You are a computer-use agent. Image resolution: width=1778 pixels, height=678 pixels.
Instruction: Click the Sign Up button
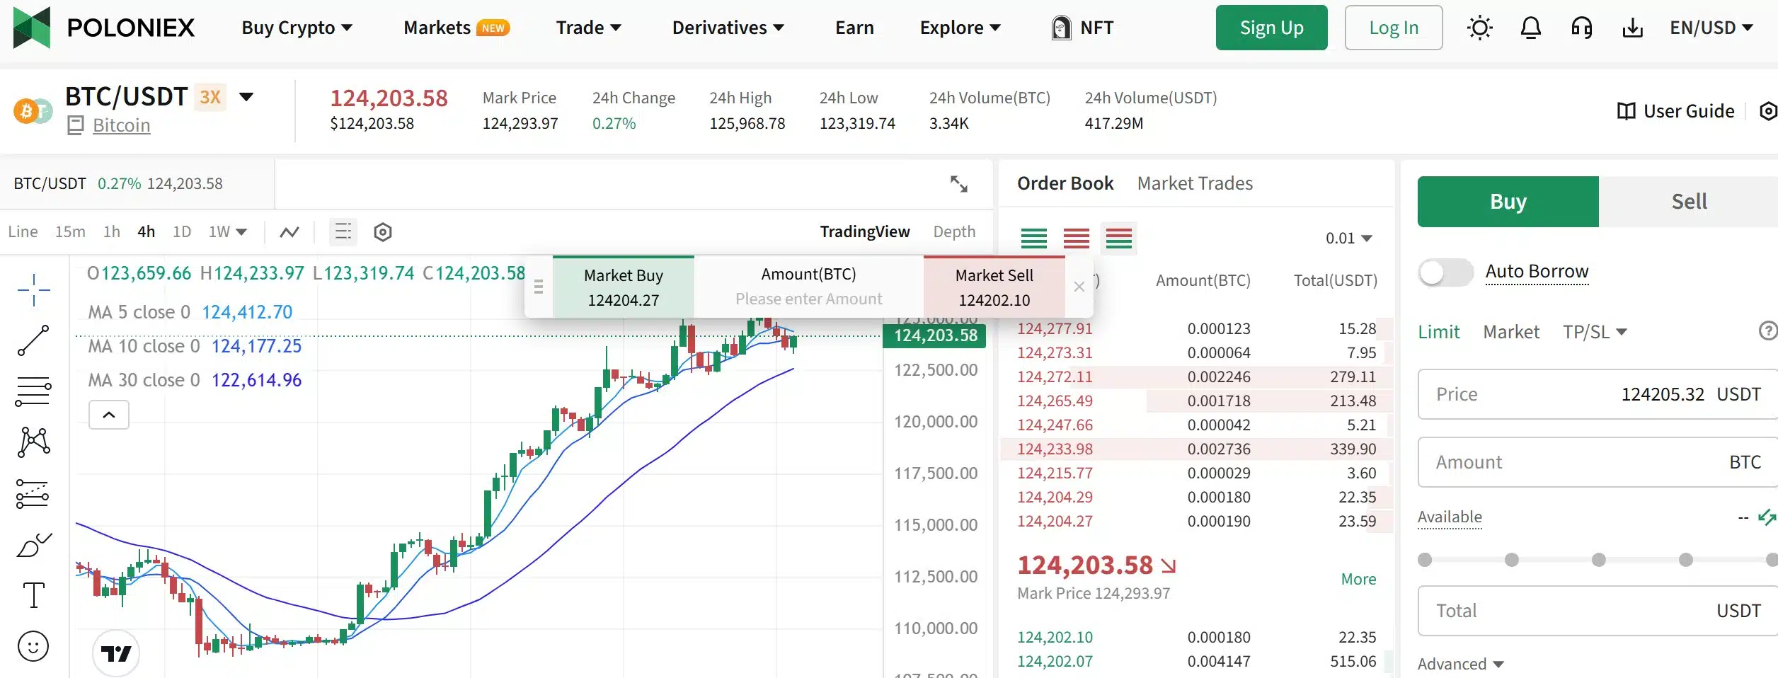pyautogui.click(x=1271, y=27)
